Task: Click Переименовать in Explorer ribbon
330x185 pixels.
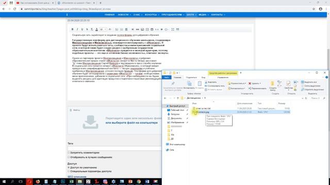Action: pos(257,88)
